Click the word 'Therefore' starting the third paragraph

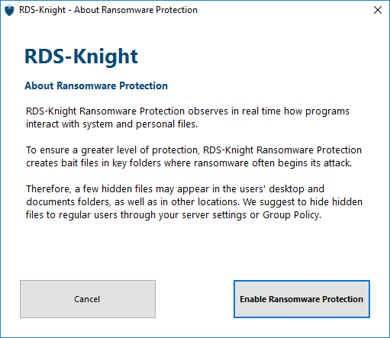47,189
